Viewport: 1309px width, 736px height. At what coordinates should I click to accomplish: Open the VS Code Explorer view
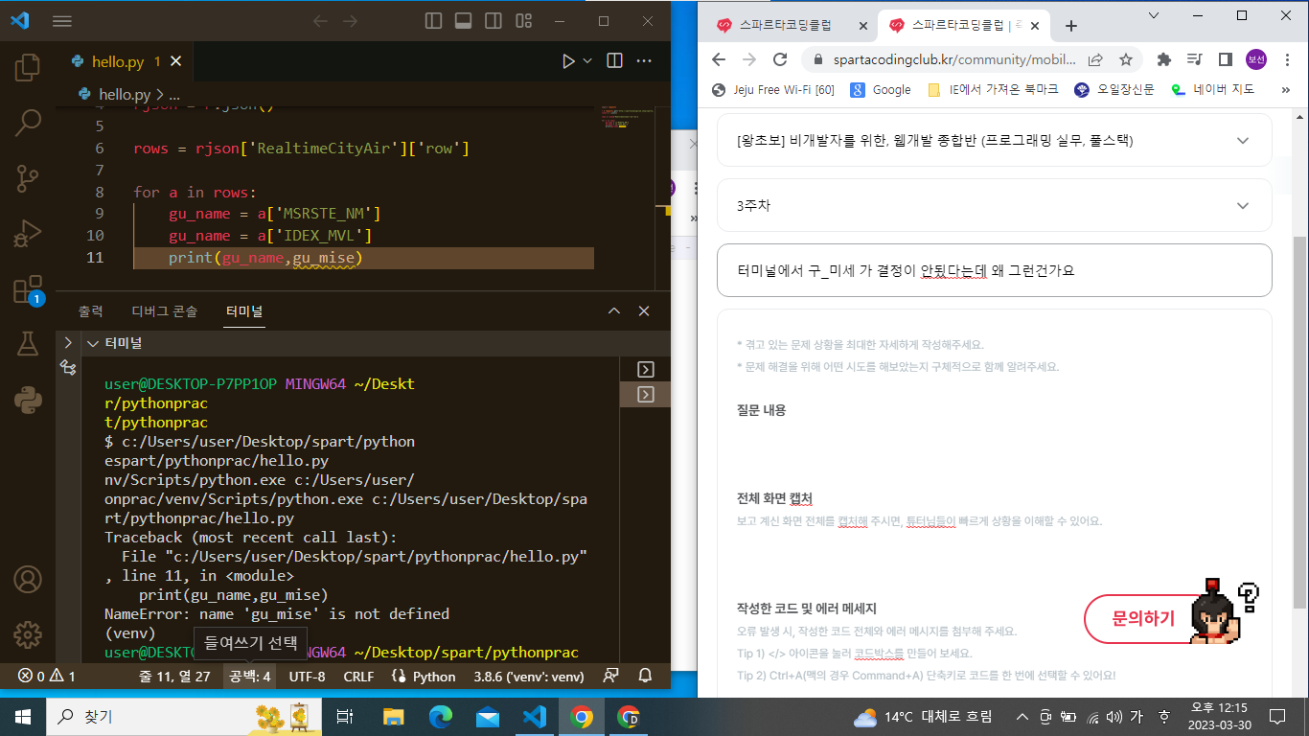coord(28,67)
